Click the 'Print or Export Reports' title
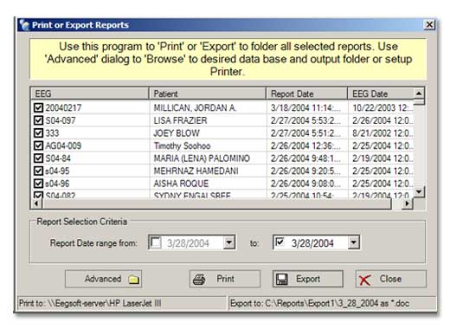 pyautogui.click(x=80, y=25)
